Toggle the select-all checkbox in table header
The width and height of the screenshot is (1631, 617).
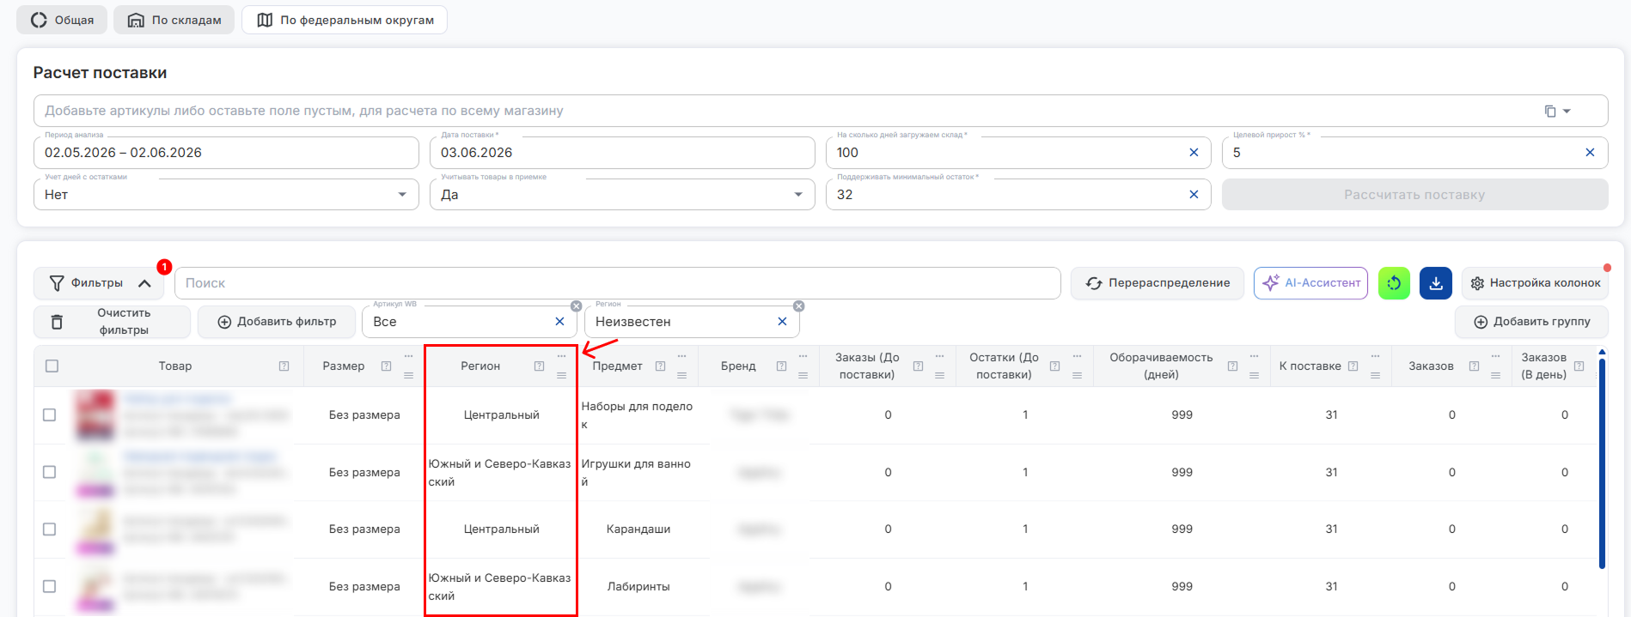[x=52, y=366]
